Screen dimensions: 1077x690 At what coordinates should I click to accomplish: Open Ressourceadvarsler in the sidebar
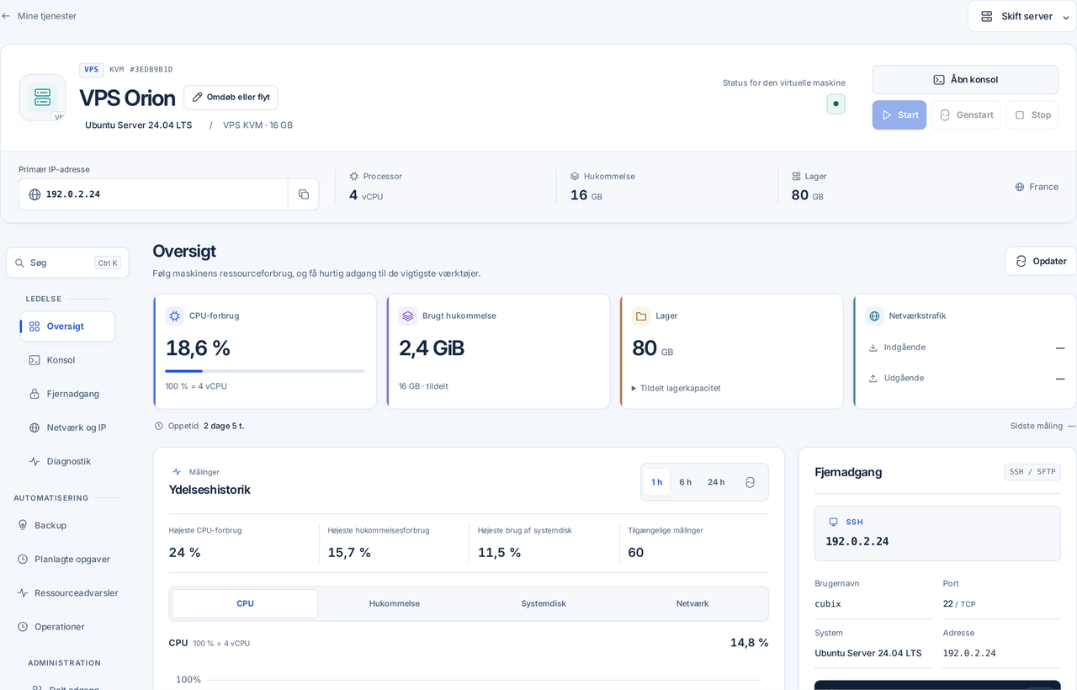click(67, 592)
